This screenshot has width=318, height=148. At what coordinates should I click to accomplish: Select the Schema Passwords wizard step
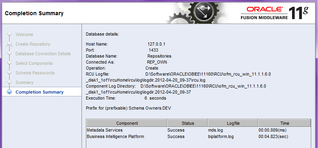35,73
